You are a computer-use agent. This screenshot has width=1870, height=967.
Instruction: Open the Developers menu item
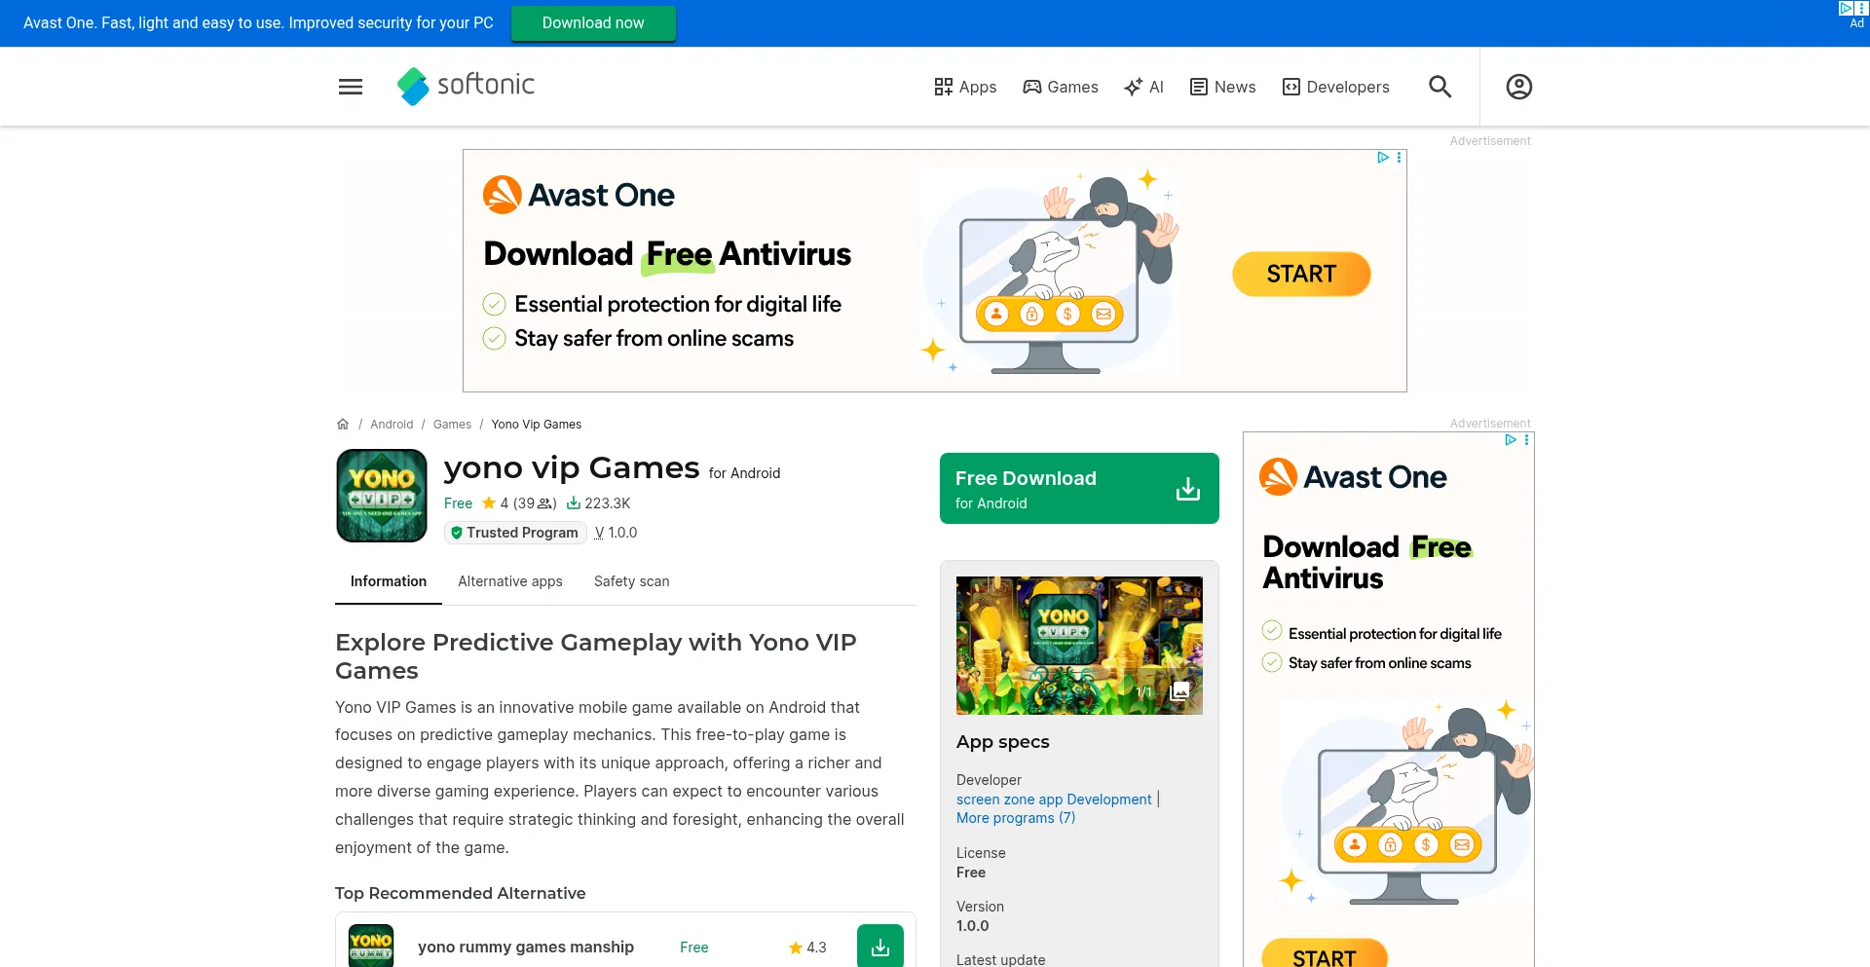click(x=1336, y=87)
